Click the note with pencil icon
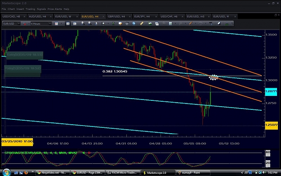The width and height of the screenshot is (281, 176). click(x=120, y=23)
